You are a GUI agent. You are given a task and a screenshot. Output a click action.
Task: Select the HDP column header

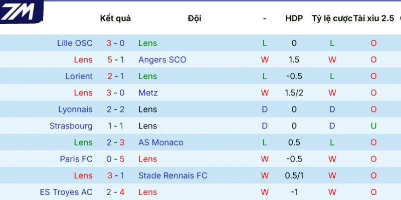294,18
